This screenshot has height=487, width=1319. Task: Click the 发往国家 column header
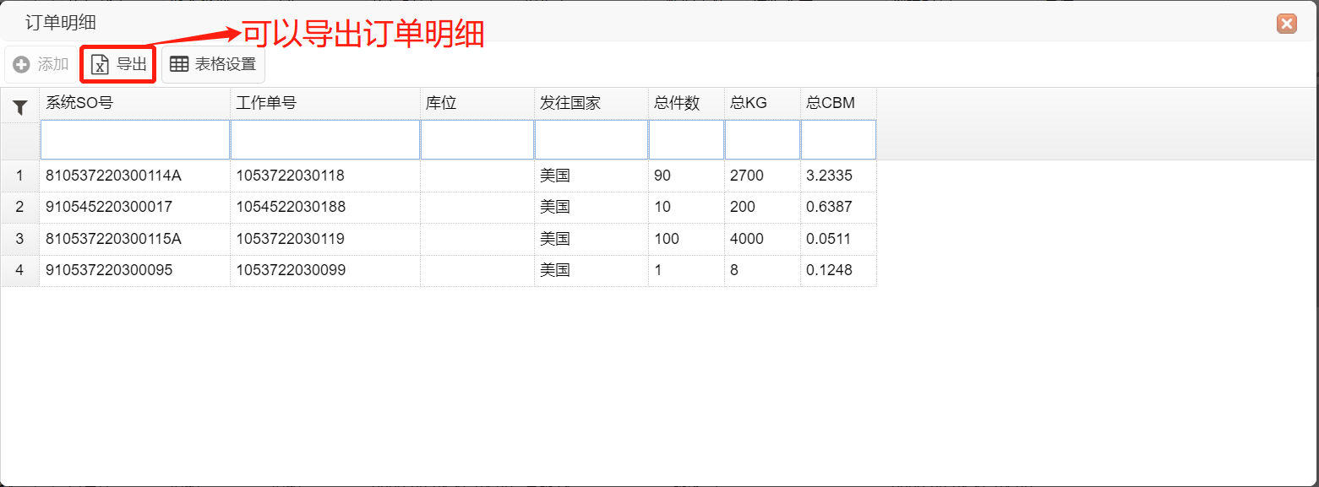pyautogui.click(x=591, y=104)
